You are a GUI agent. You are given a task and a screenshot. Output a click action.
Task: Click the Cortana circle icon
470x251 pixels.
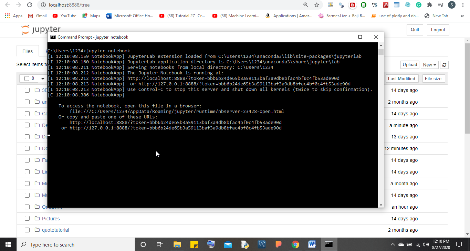[x=143, y=244]
